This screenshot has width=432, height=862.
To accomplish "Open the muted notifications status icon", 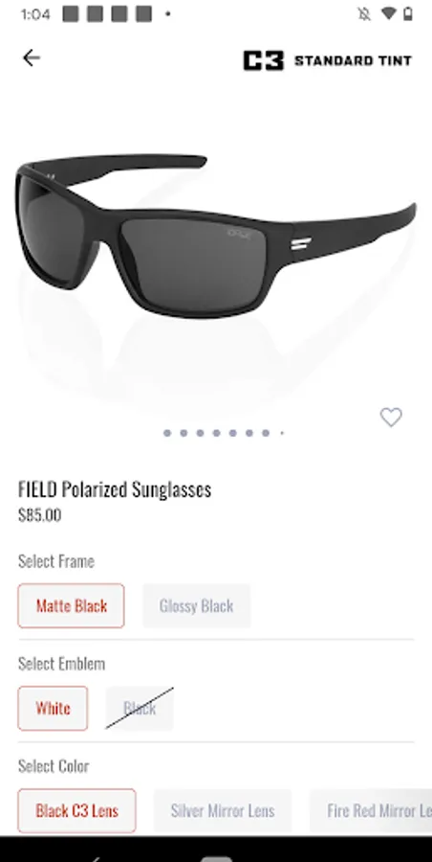I will click(364, 13).
